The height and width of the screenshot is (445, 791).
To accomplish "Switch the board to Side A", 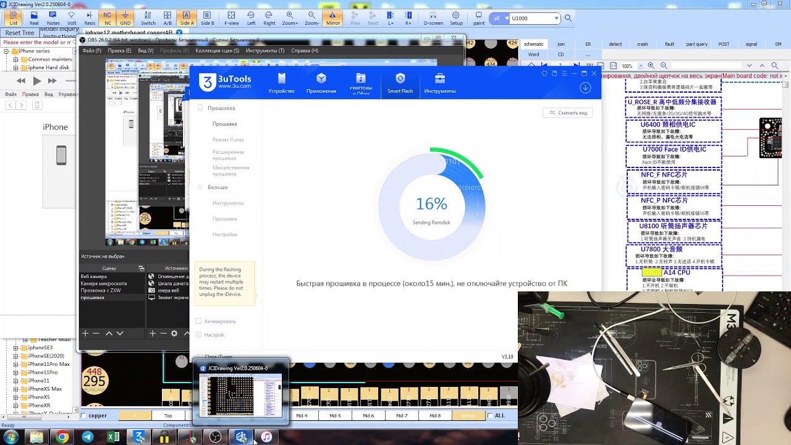I will coord(187,18).
